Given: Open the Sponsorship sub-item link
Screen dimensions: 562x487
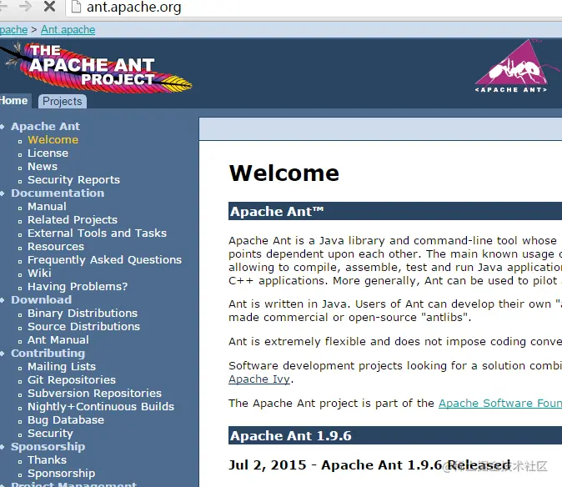Looking at the screenshot, I should (62, 473).
